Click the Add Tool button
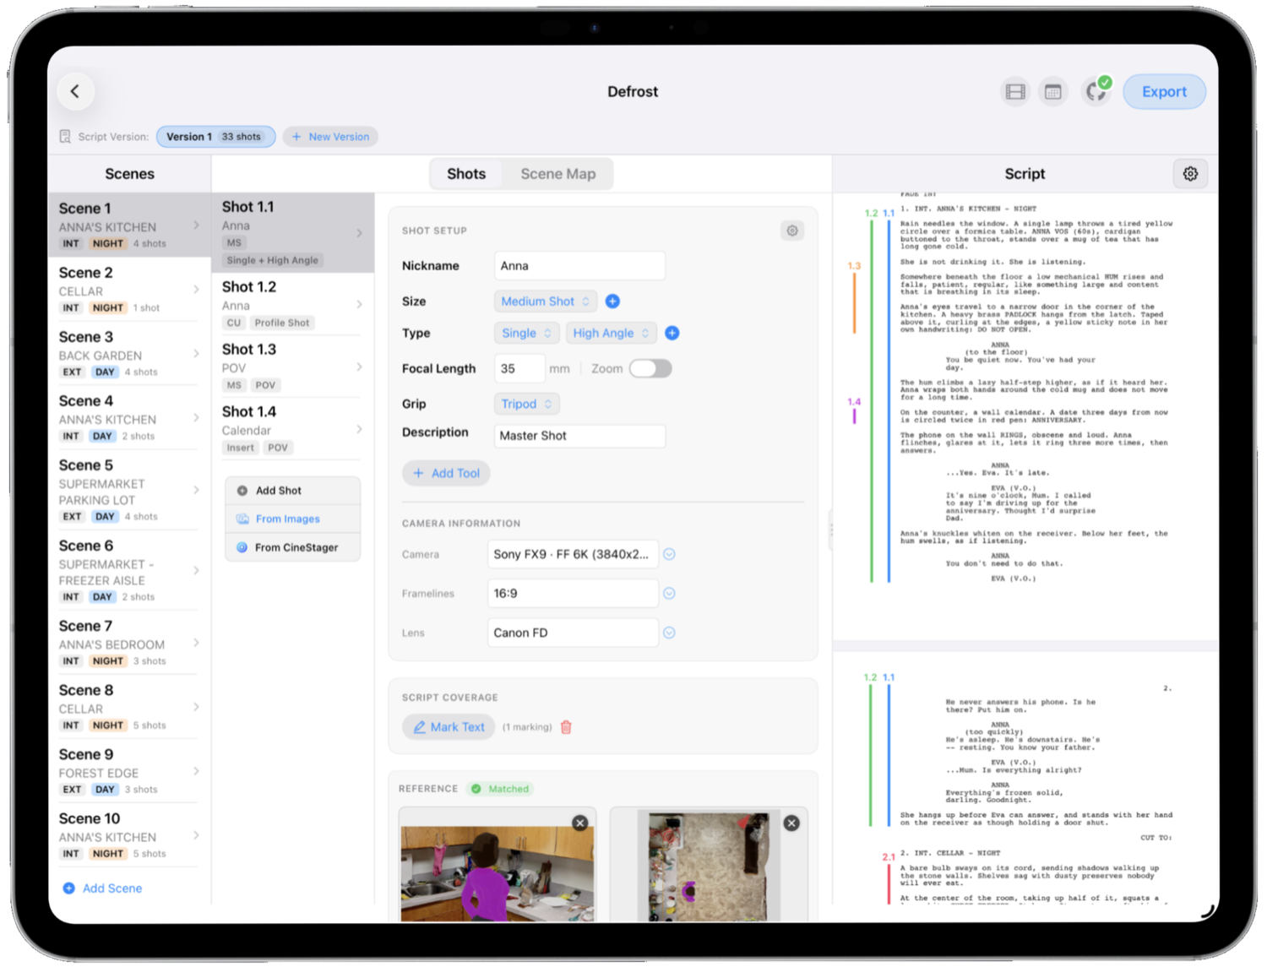This screenshot has width=1267, height=967. [446, 474]
